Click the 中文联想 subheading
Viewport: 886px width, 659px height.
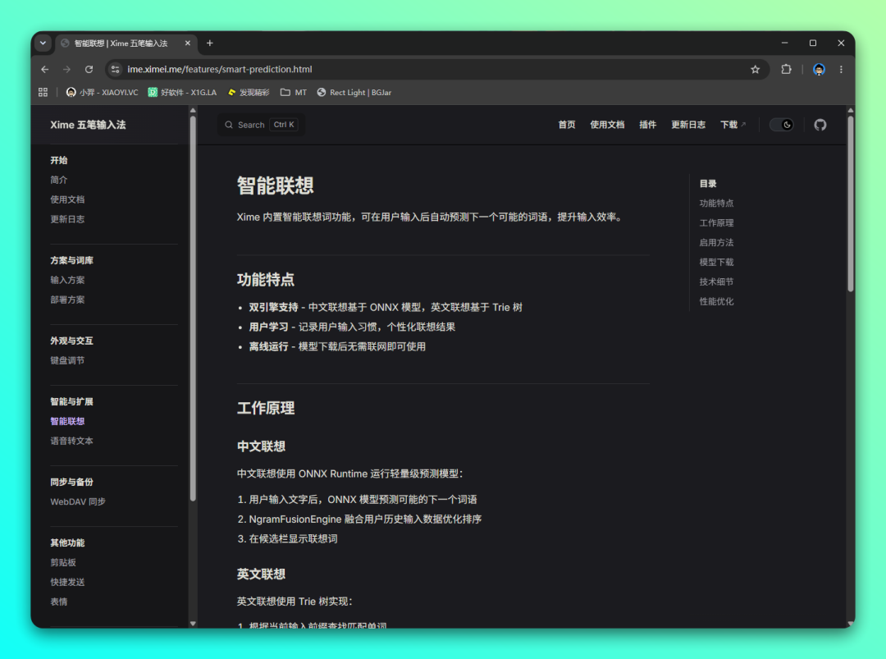261,446
